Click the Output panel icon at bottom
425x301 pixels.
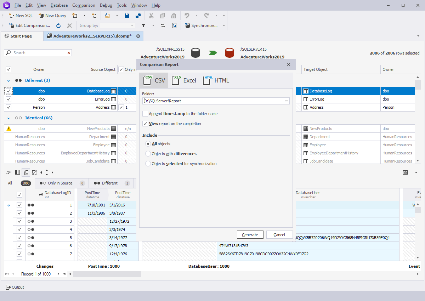[x=8, y=287]
